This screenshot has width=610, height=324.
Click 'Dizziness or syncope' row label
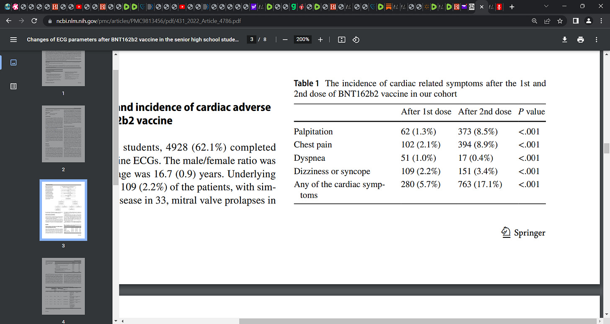click(332, 171)
